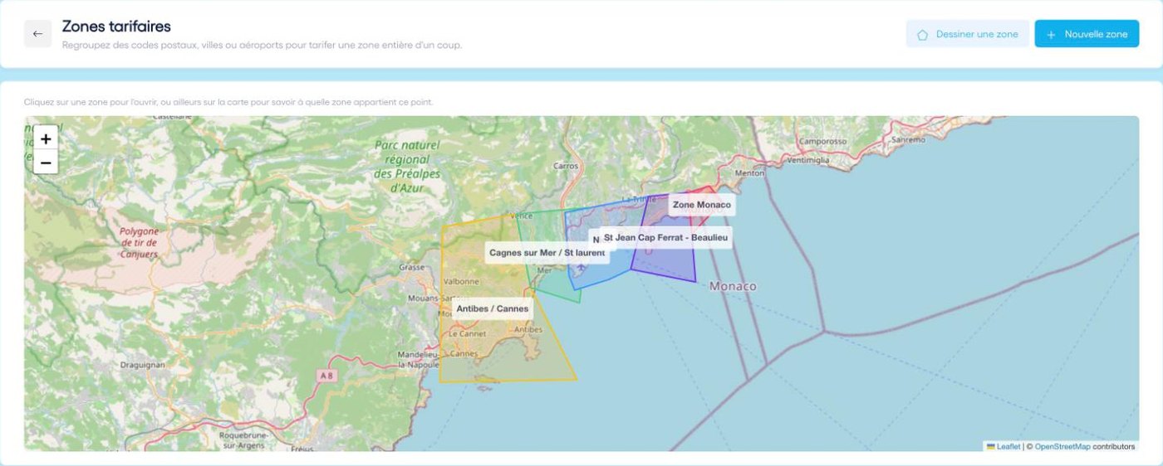The height and width of the screenshot is (466, 1163).
Task: Zoom in on the map
Action: tap(46, 139)
